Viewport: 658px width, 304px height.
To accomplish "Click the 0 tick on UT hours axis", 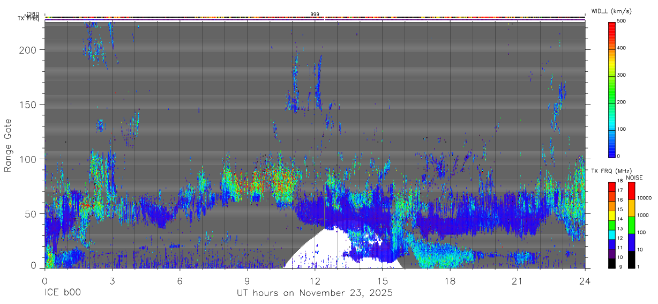I will coord(44,281).
